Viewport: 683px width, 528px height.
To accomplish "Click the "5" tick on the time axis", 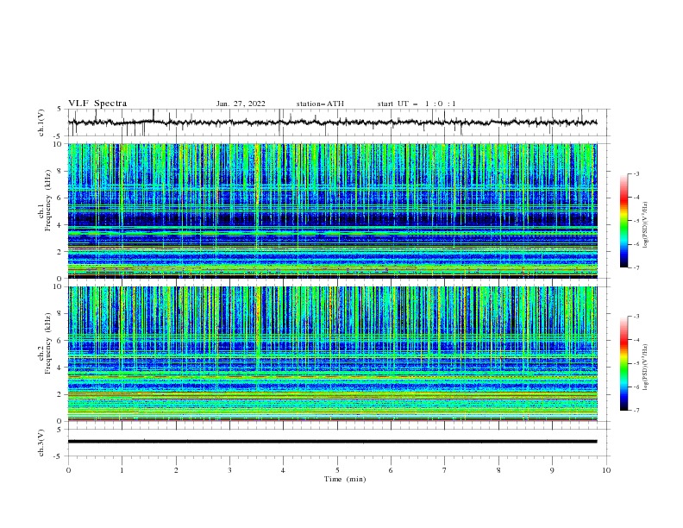I will [x=337, y=470].
